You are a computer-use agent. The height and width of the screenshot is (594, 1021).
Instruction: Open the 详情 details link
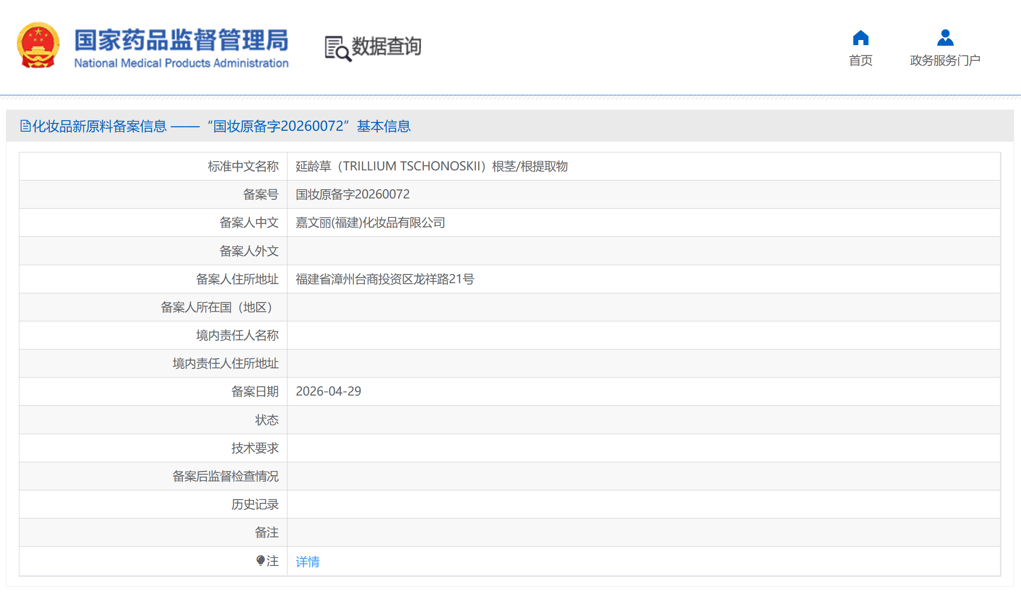click(307, 561)
